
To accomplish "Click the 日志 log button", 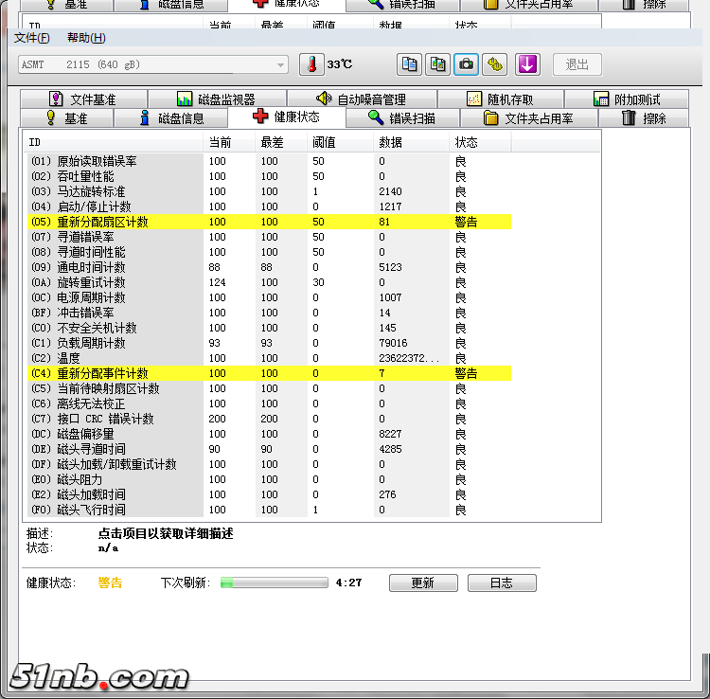I will tap(502, 582).
